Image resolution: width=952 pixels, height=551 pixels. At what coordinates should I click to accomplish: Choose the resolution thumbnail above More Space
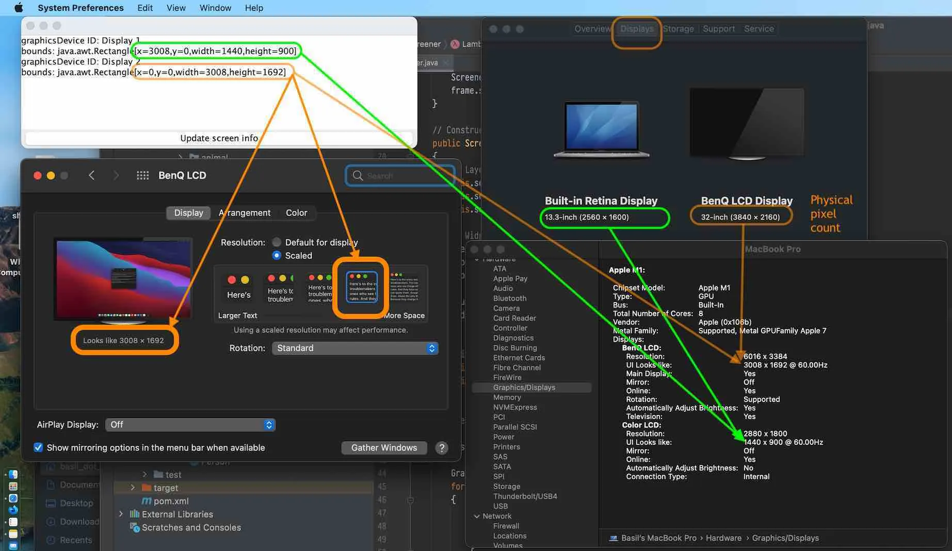click(404, 288)
